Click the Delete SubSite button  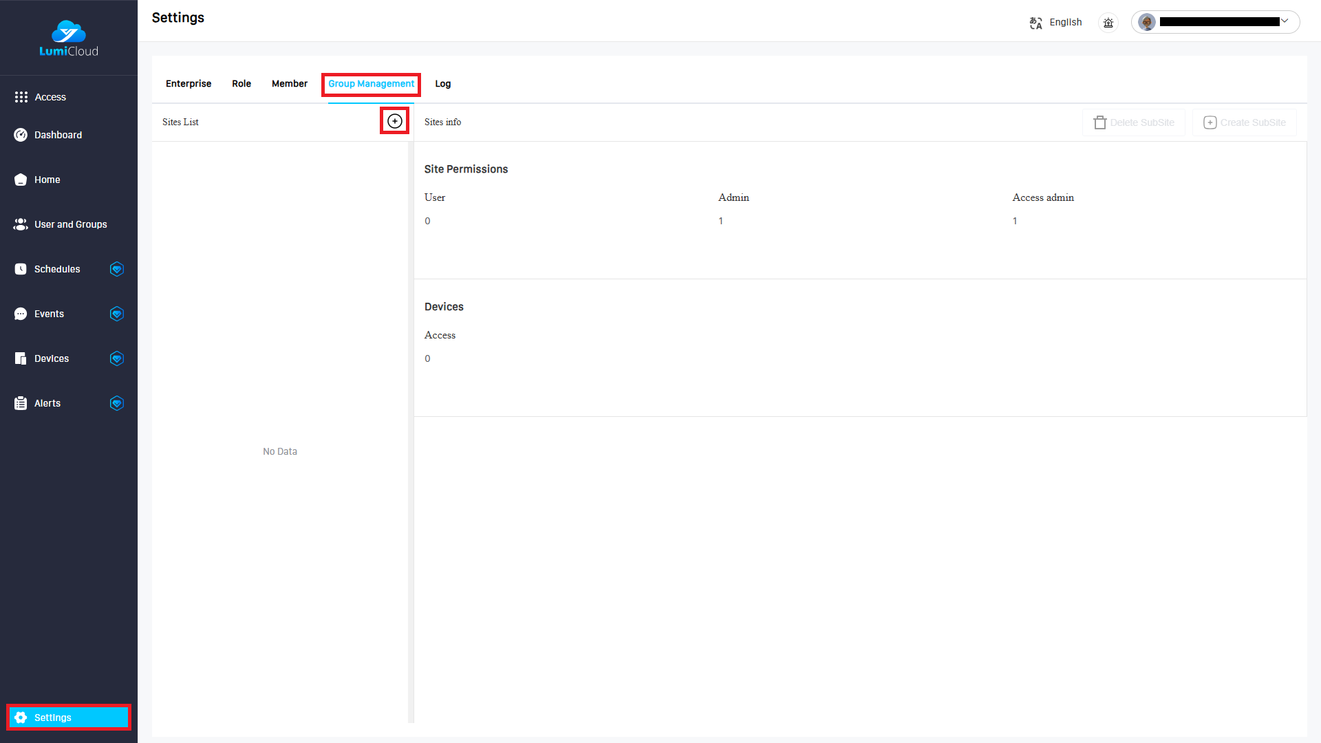pyautogui.click(x=1134, y=122)
